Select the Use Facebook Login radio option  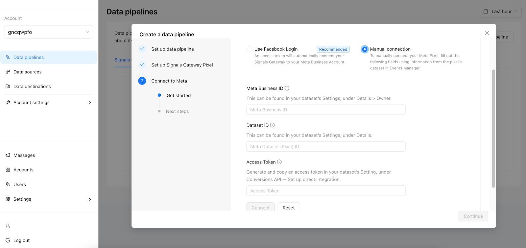click(x=249, y=49)
